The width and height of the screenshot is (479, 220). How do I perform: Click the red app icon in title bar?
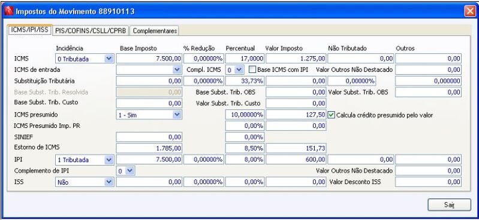coord(9,11)
